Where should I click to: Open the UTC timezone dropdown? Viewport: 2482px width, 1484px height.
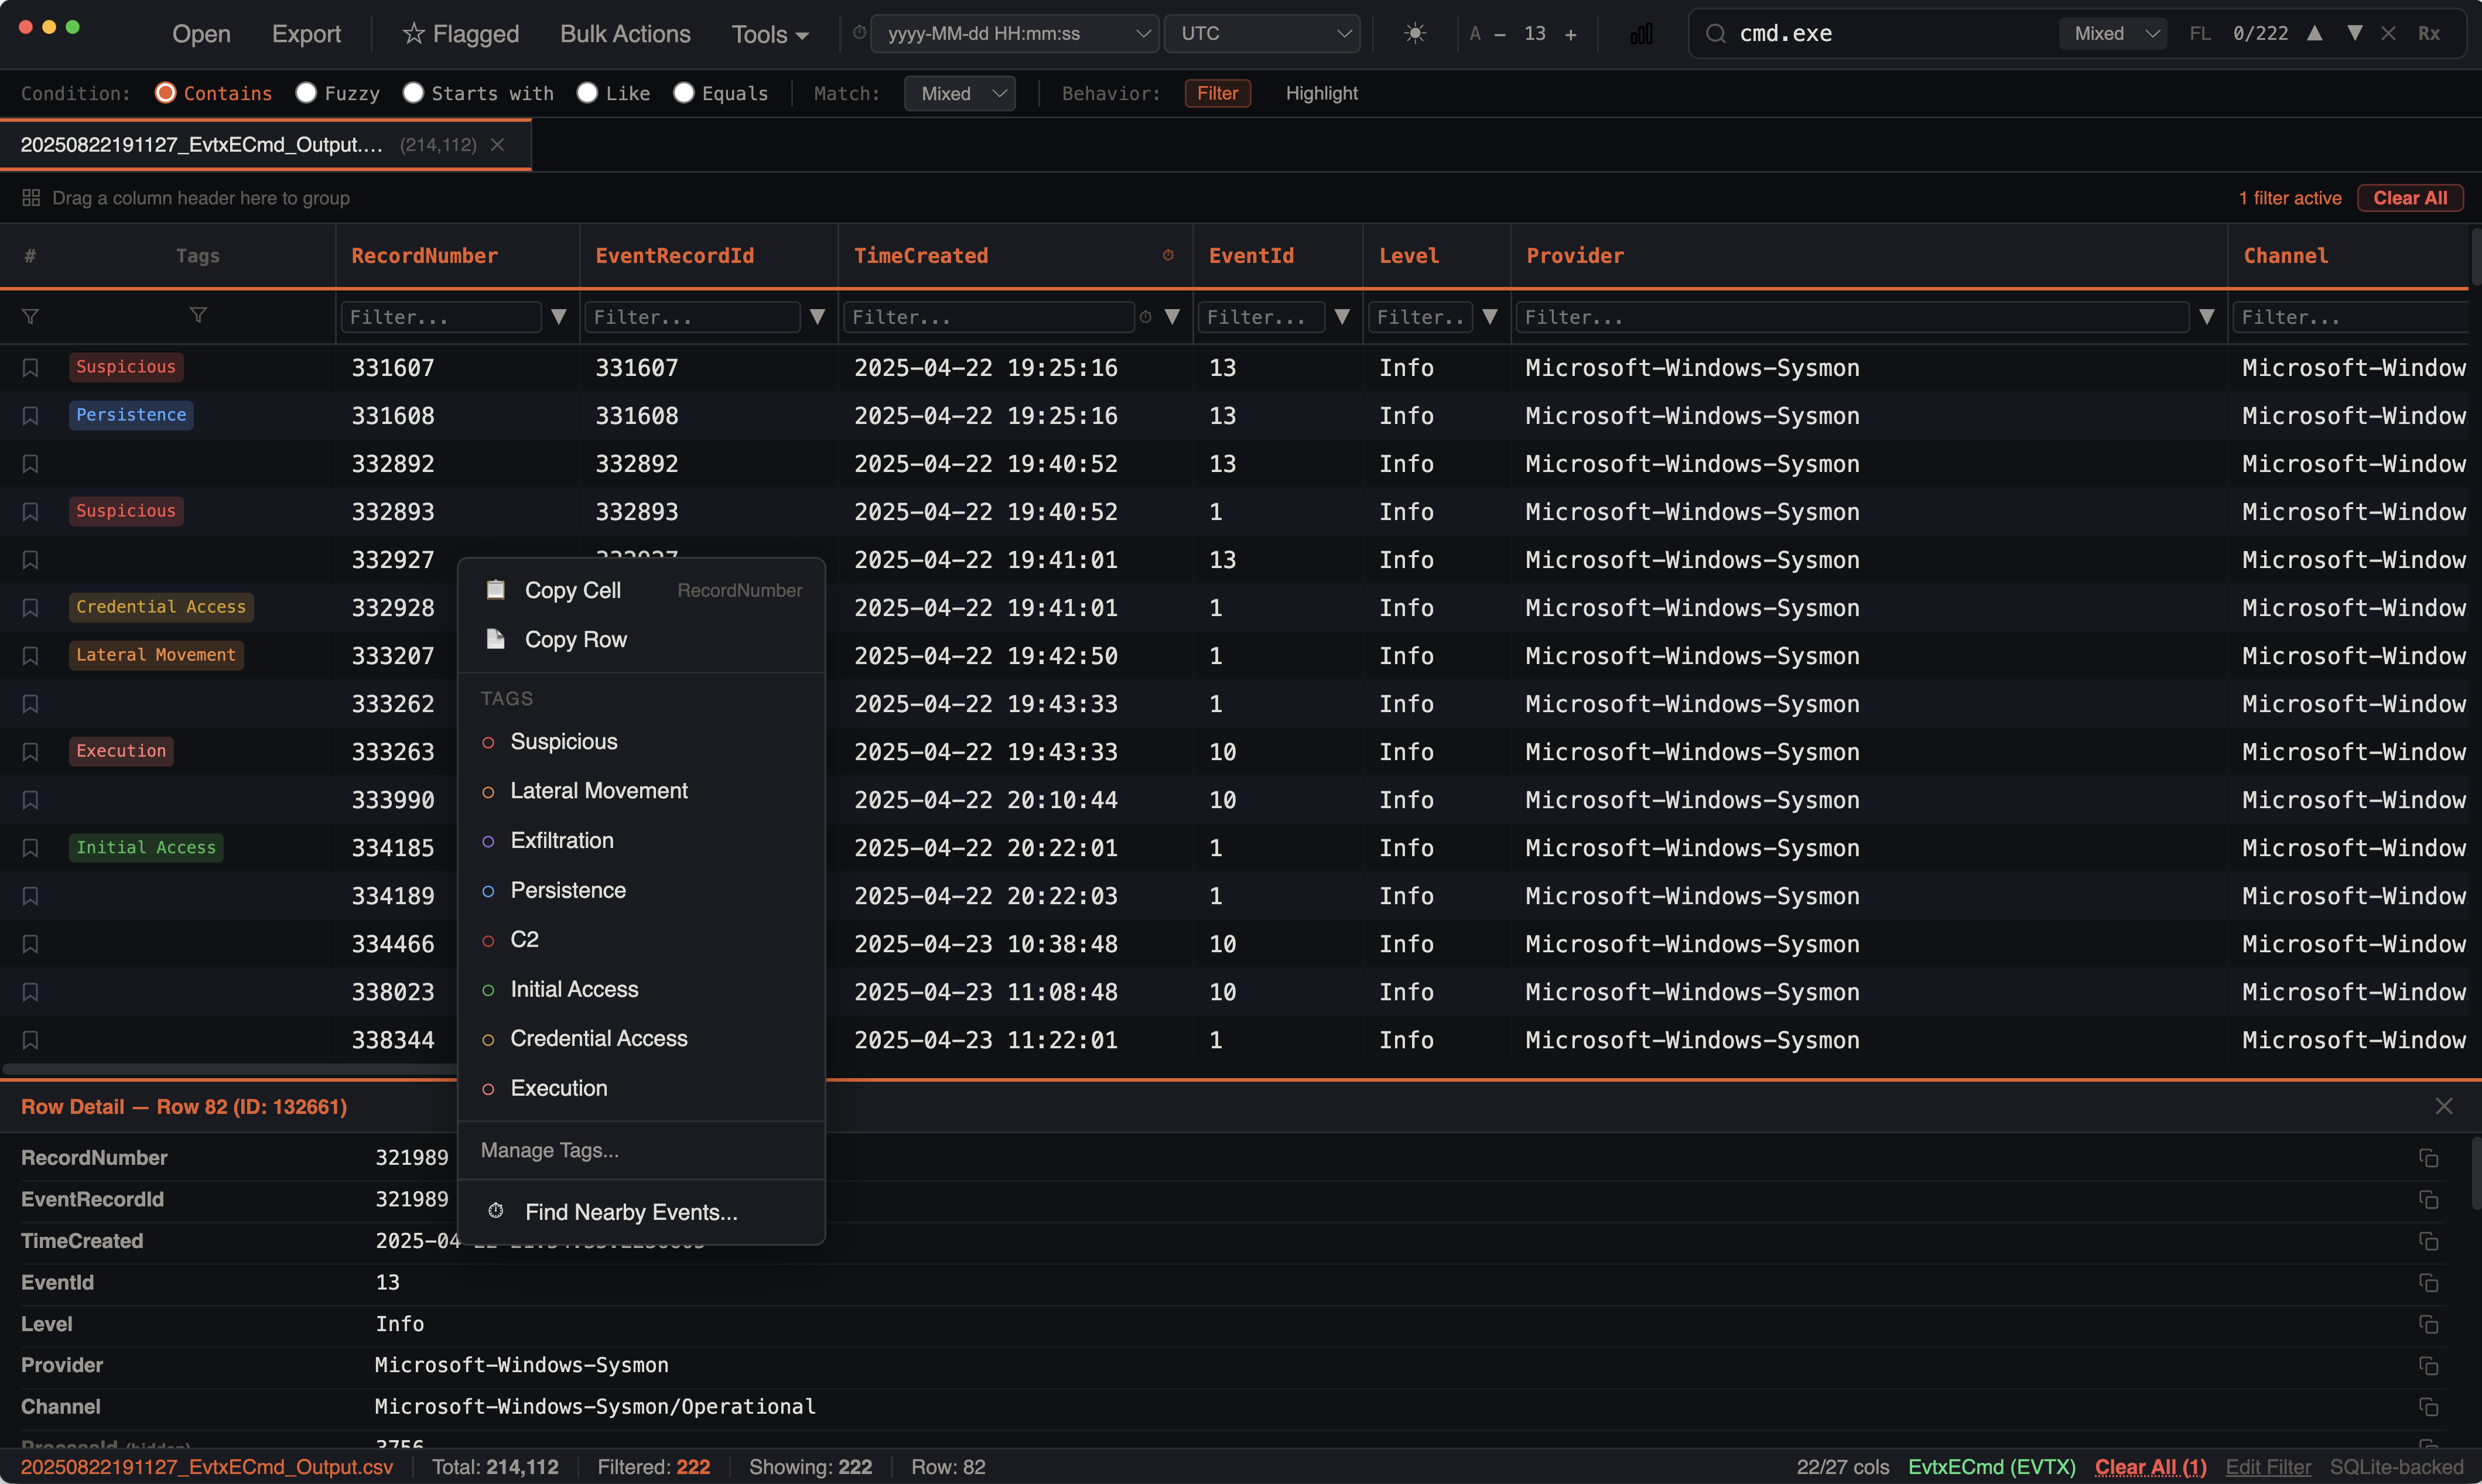coord(1262,33)
